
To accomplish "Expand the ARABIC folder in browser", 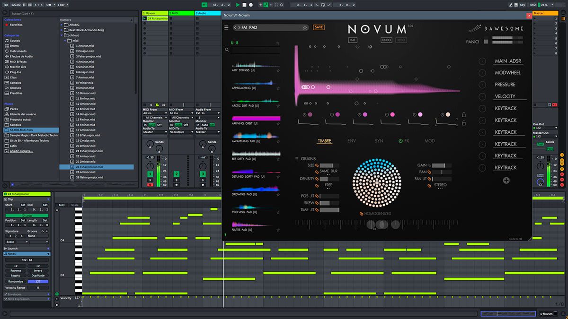I will [62, 25].
